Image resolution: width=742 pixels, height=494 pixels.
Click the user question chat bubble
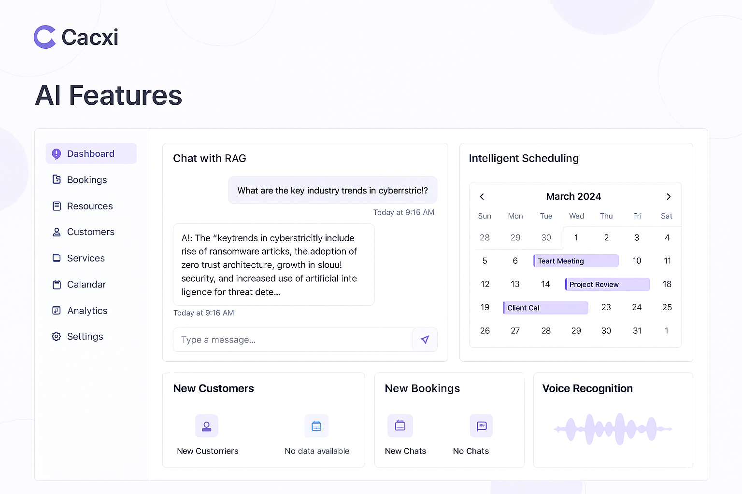(333, 190)
